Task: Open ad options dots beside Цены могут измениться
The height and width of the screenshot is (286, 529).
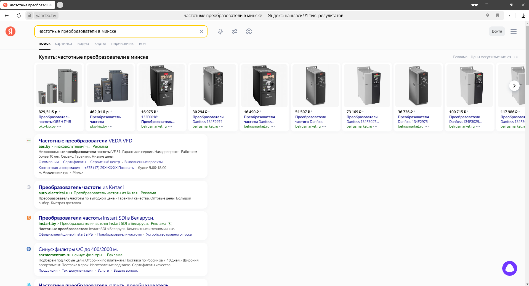Action: (516, 57)
